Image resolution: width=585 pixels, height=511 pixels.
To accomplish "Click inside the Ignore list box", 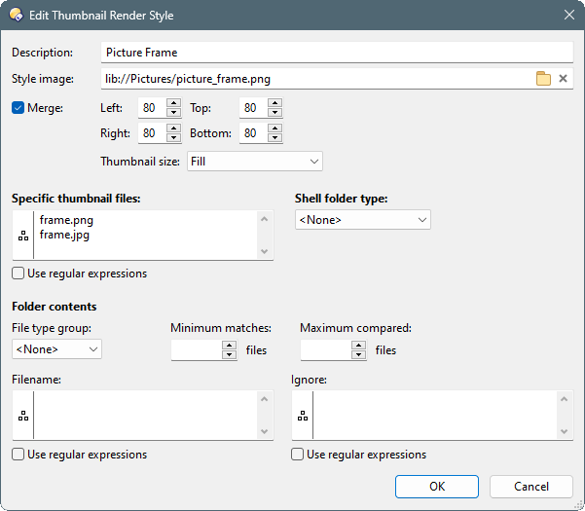I will pos(435,416).
